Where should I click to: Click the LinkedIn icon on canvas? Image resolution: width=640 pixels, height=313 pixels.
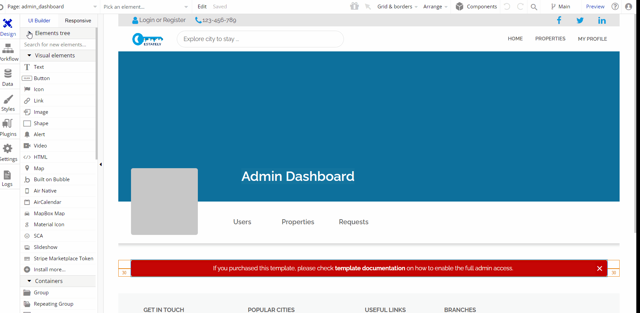(x=602, y=20)
